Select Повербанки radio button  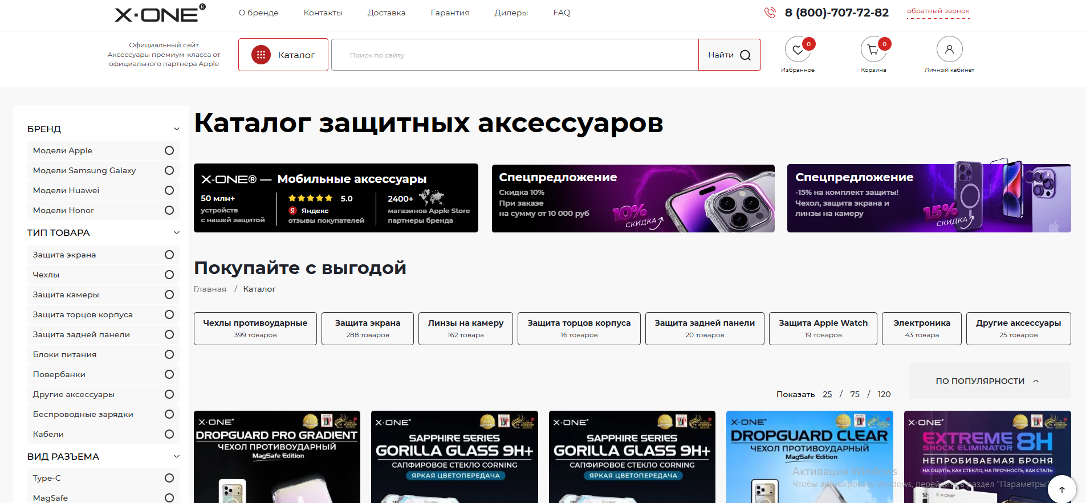(x=169, y=374)
